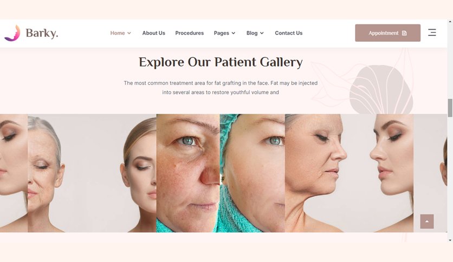Open the teal towel face photo
The height and width of the screenshot is (262, 453).
point(252,173)
